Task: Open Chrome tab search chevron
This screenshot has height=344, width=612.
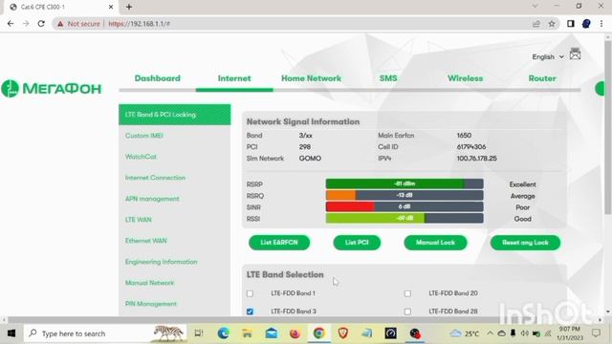Action: click(535, 6)
